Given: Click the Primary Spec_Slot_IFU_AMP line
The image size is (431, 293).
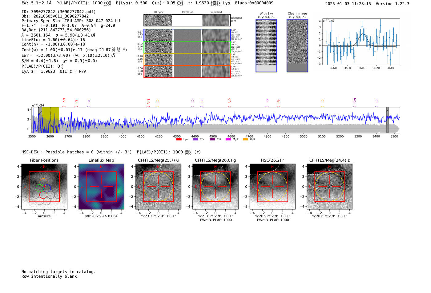Looking at the screenshot, I should tap(71, 21).
